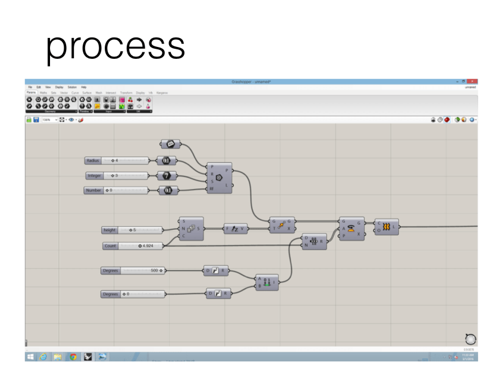Open Chrome from the Windows taskbar
Viewport: 500px width, 372px height.
coord(73,357)
